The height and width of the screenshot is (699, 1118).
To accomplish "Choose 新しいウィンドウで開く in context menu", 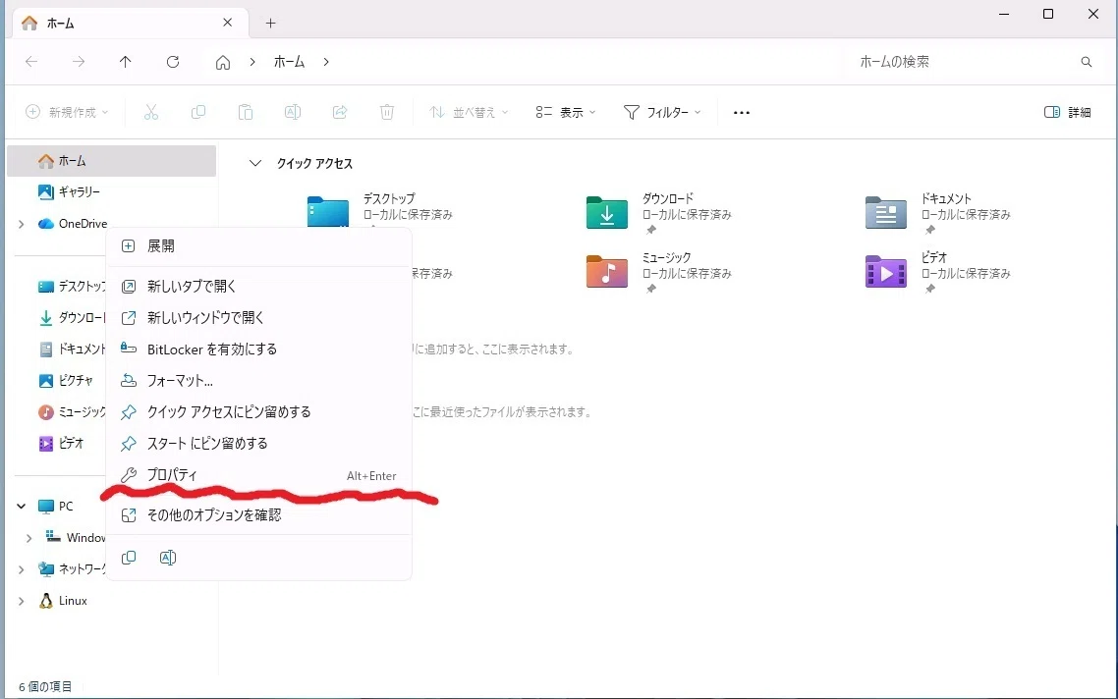I will [258, 317].
